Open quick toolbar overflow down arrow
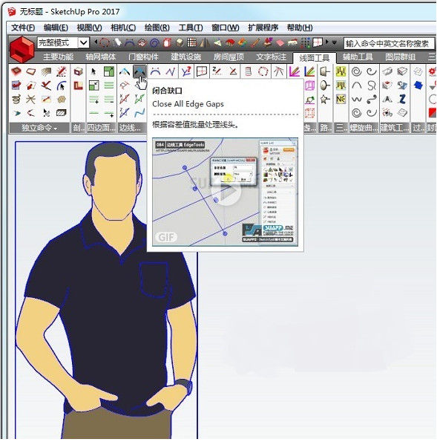This screenshot has height=442, width=437. coord(334,43)
